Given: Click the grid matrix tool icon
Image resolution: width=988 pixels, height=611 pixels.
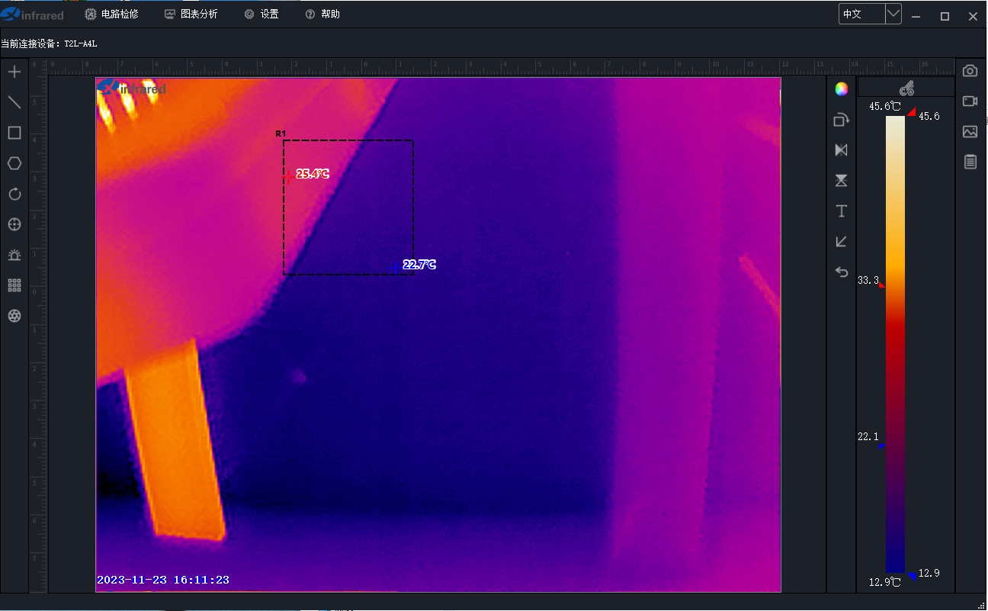Looking at the screenshot, I should pyautogui.click(x=14, y=285).
